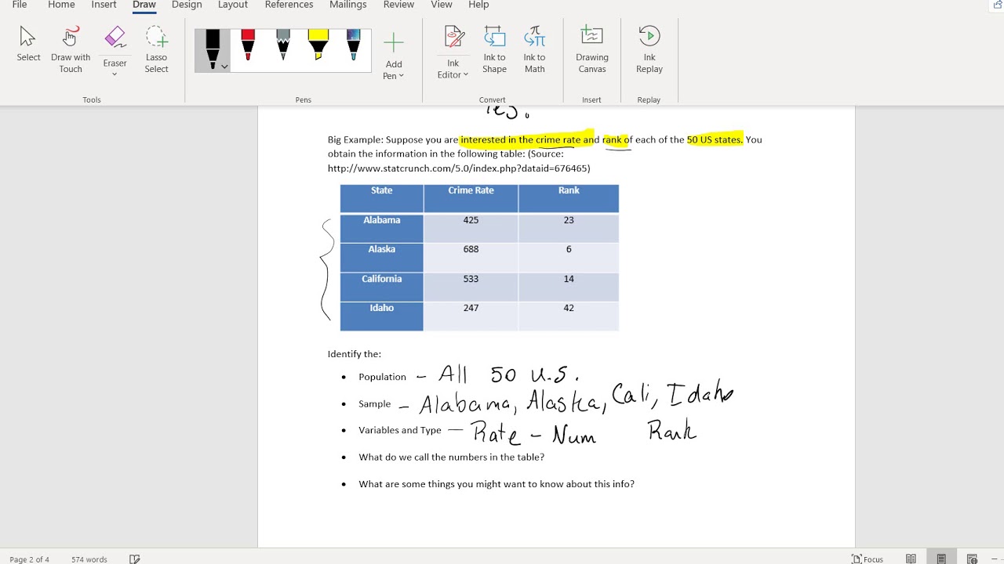Select the gray pencil
The image size is (1004, 564).
(283, 45)
